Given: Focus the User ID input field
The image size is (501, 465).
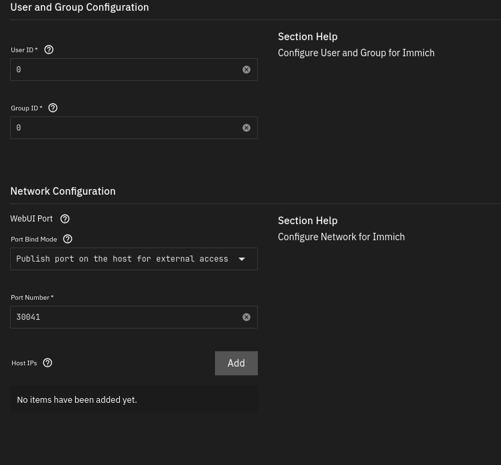Looking at the screenshot, I should point(124,70).
